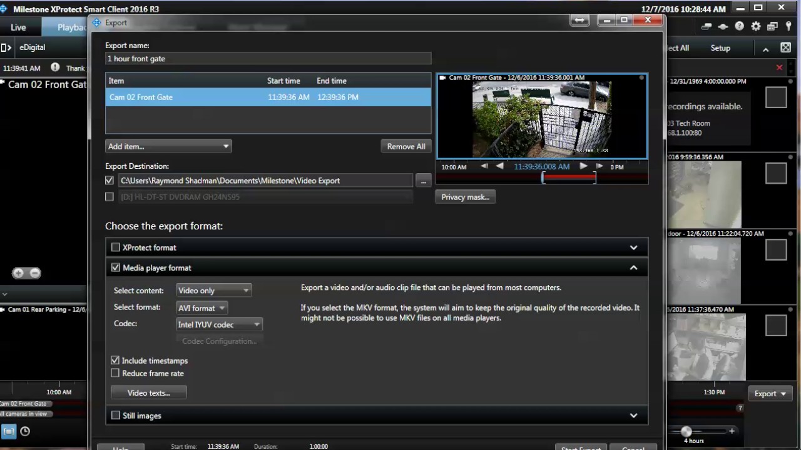Click the help question mark icon in main toolbar
Image resolution: width=801 pixels, height=450 pixels.
[x=740, y=27]
